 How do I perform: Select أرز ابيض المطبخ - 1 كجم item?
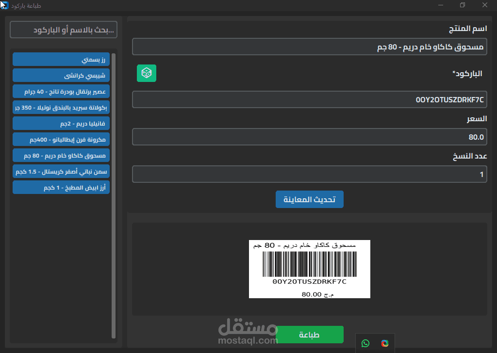click(61, 188)
